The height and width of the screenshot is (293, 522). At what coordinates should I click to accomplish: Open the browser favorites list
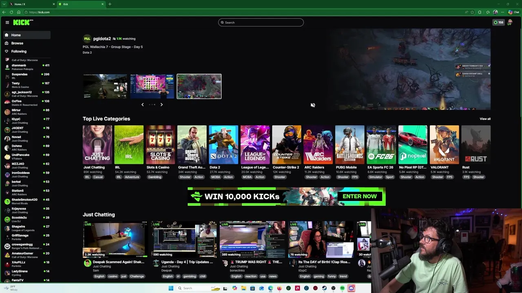point(488,12)
